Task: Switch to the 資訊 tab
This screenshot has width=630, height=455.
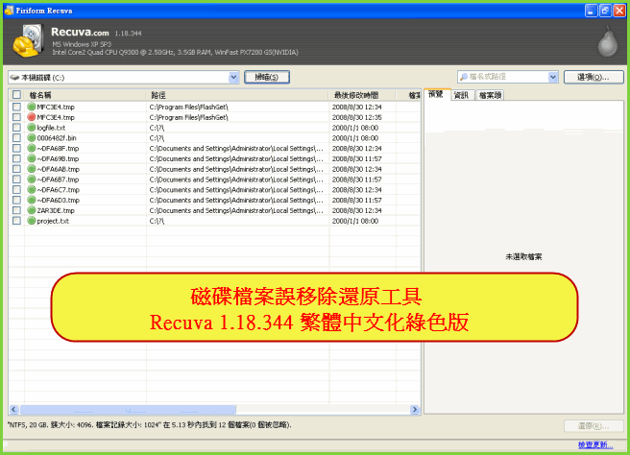Action: (x=461, y=95)
